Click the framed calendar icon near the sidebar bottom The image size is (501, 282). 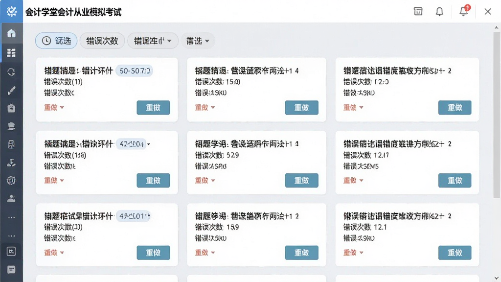[12, 251]
